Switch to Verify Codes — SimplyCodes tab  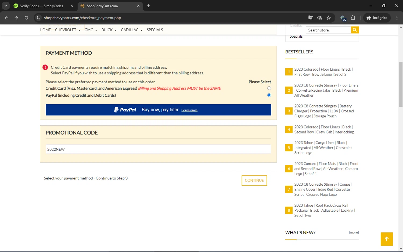click(42, 6)
